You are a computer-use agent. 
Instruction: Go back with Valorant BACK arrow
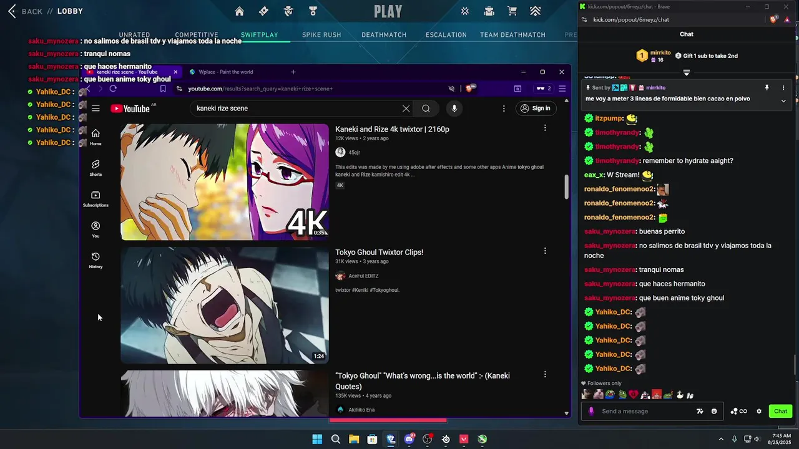[x=12, y=11]
